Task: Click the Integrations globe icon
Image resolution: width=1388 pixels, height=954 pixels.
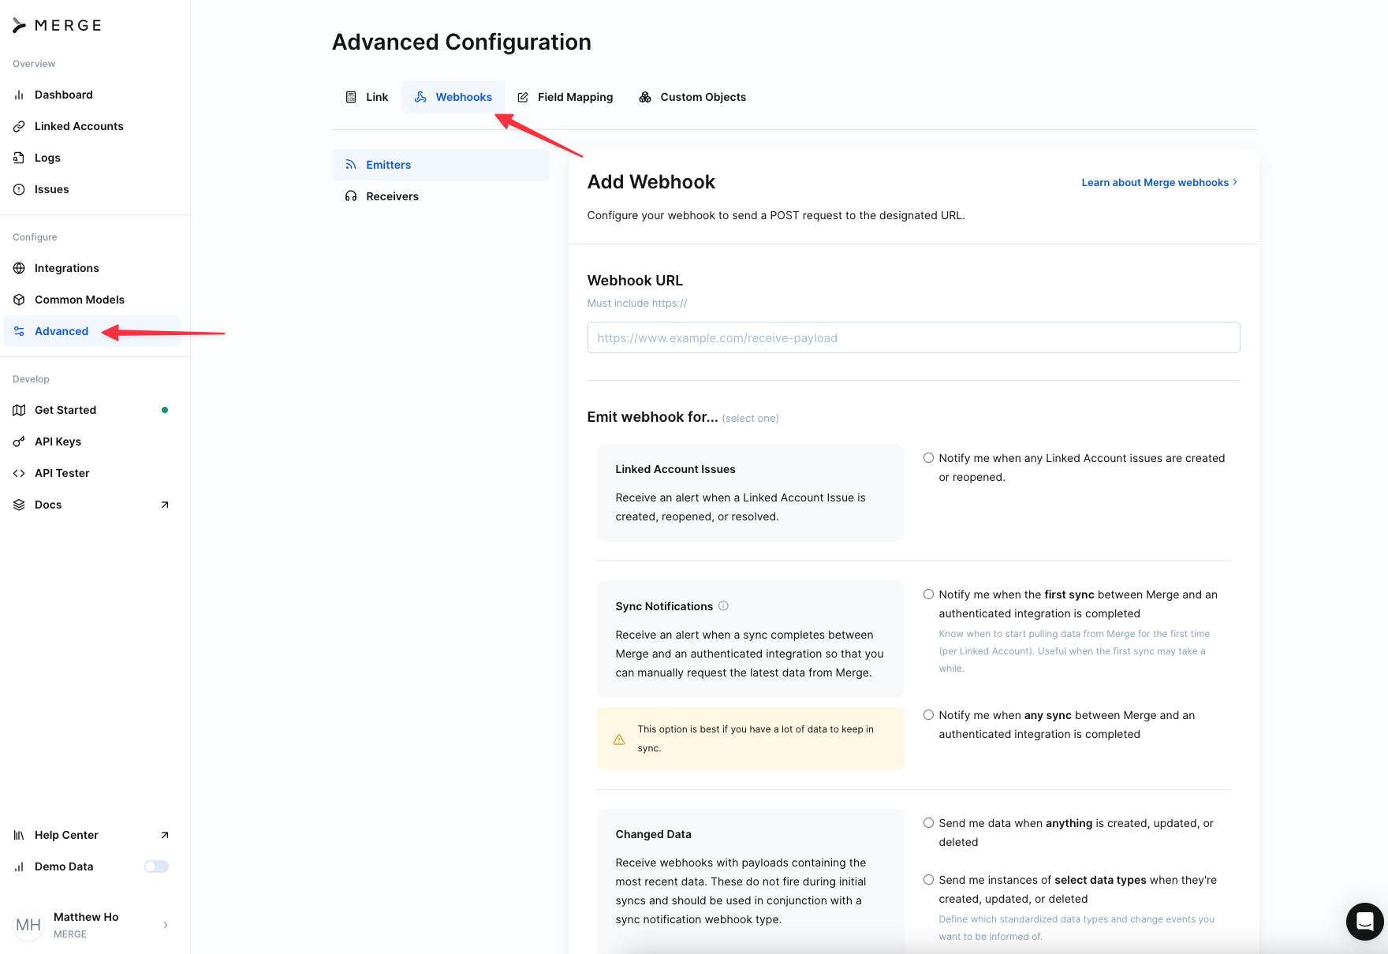Action: [x=19, y=268]
